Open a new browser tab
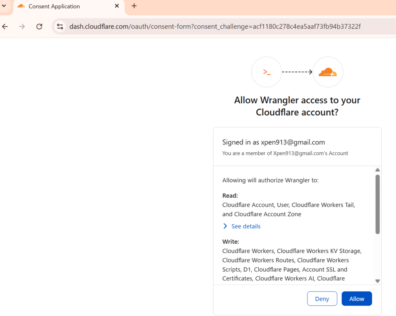Image resolution: width=396 pixels, height=316 pixels. 134,6
